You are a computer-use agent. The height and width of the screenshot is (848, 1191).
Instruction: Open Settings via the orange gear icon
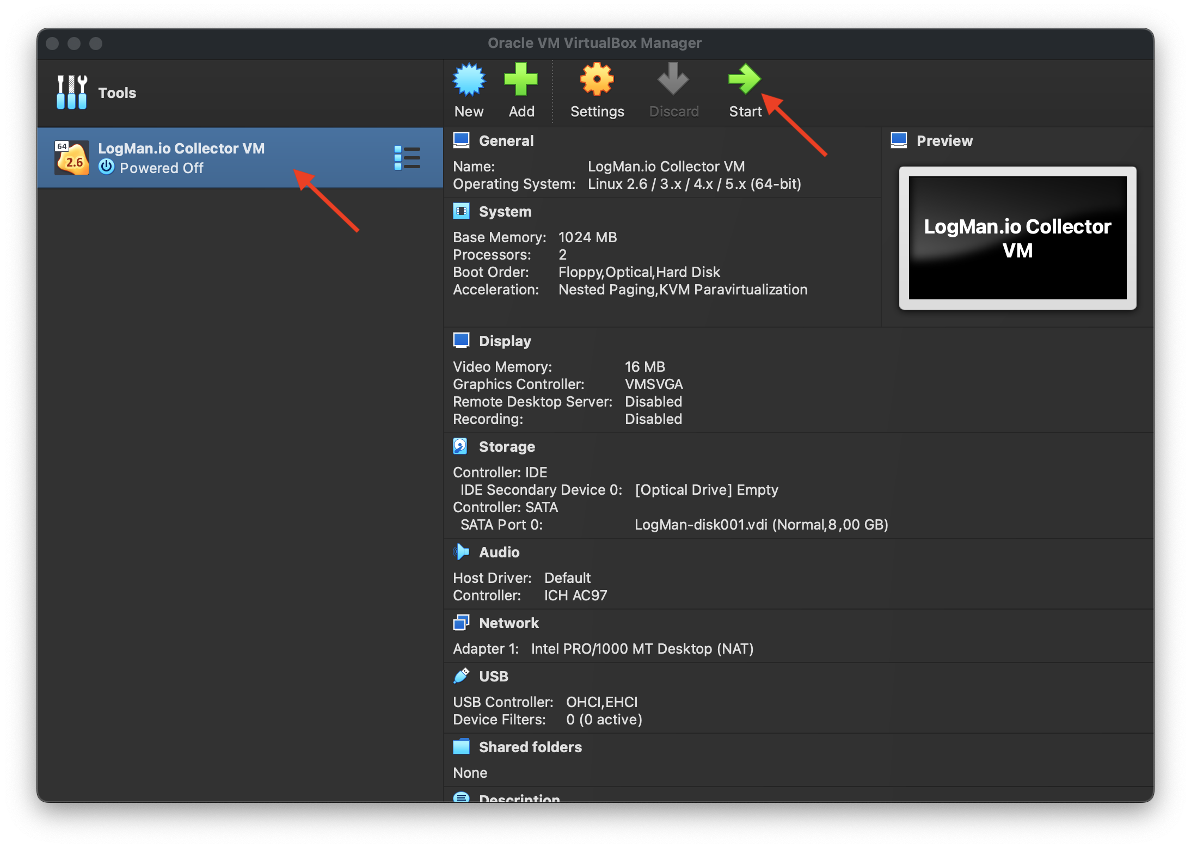tap(597, 80)
